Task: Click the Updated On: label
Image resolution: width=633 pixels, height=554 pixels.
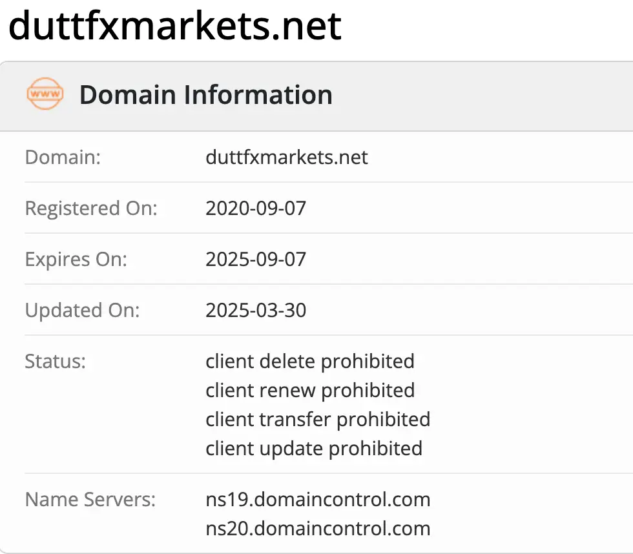Action: (82, 311)
